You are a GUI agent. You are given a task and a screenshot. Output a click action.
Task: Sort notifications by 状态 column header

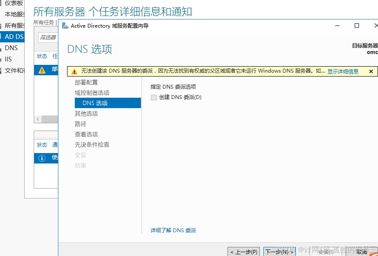42,144
